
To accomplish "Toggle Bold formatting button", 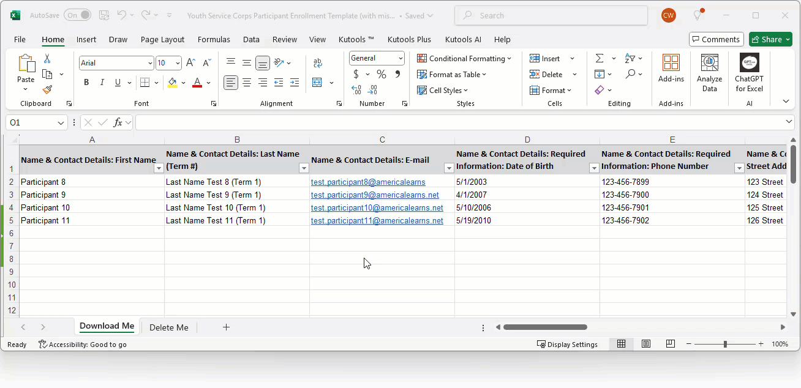I will coord(86,83).
